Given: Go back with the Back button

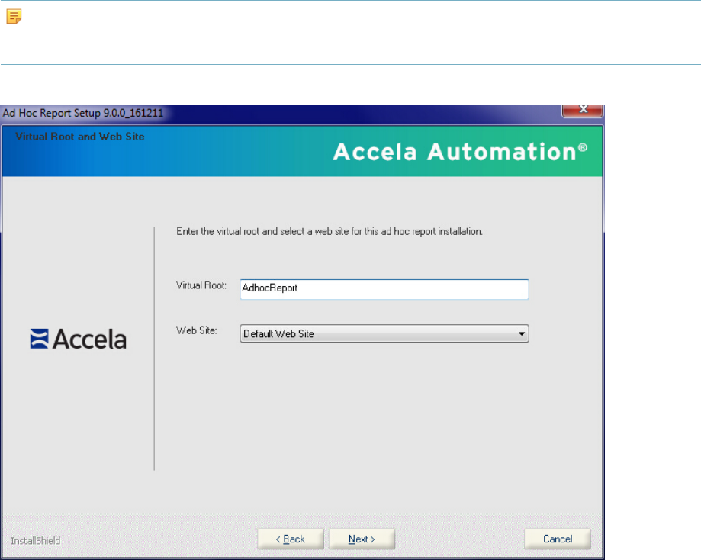Looking at the screenshot, I should [x=291, y=539].
